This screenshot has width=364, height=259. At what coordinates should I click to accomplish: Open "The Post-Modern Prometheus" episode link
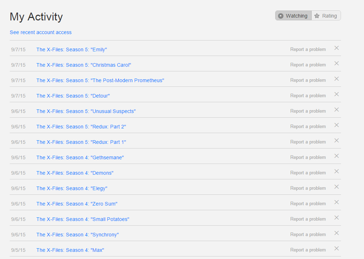pos(100,80)
